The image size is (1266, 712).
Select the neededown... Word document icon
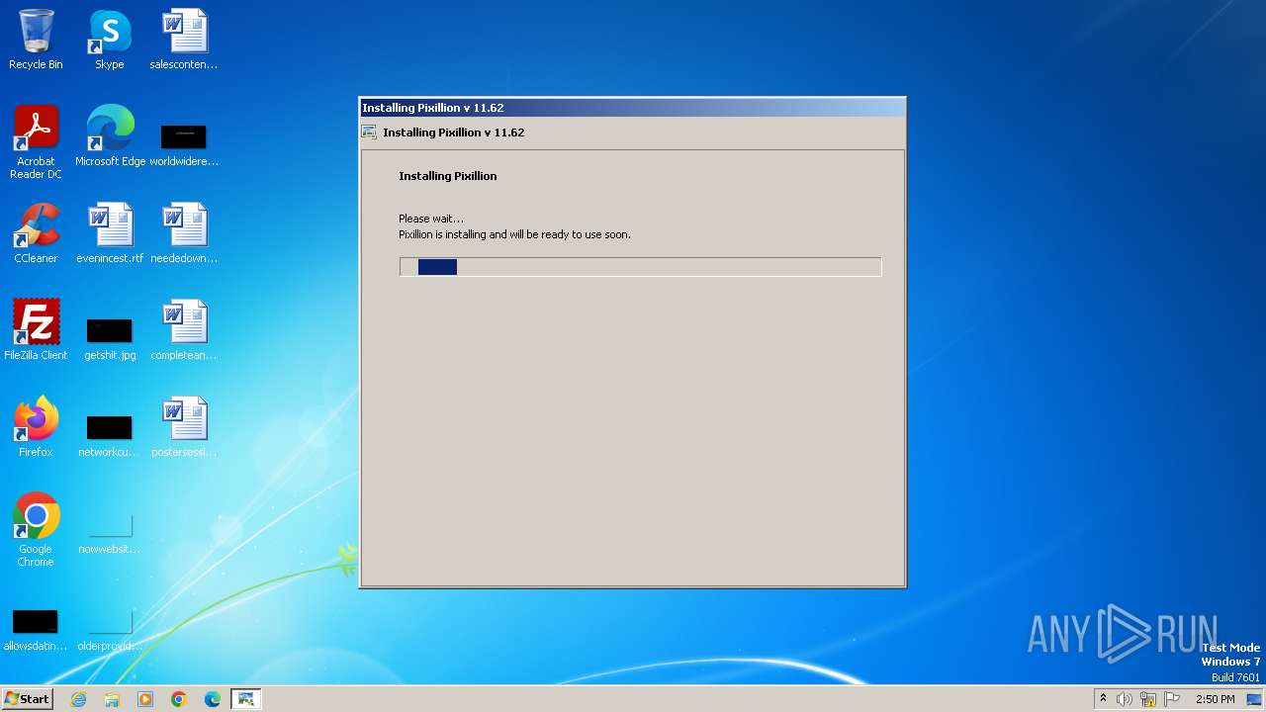click(x=184, y=234)
